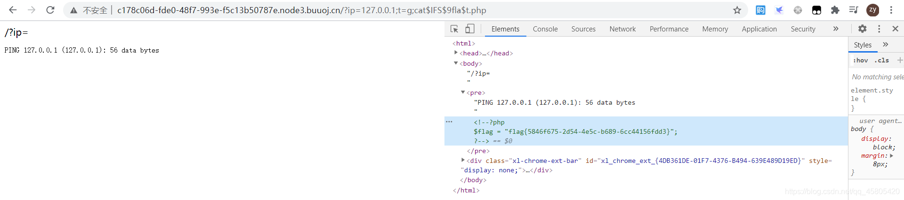Select the $flag comment line
904x200 pixels.
[x=575, y=131]
